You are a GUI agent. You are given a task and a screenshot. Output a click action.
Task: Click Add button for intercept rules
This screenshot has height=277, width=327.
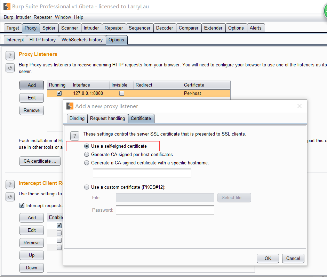pos(32,218)
